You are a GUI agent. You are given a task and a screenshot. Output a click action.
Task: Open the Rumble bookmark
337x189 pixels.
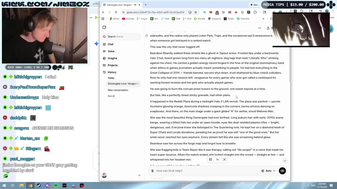click(x=200, y=19)
